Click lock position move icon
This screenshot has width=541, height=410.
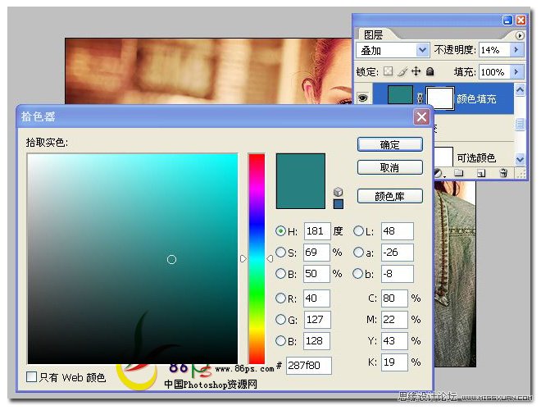[x=416, y=71]
